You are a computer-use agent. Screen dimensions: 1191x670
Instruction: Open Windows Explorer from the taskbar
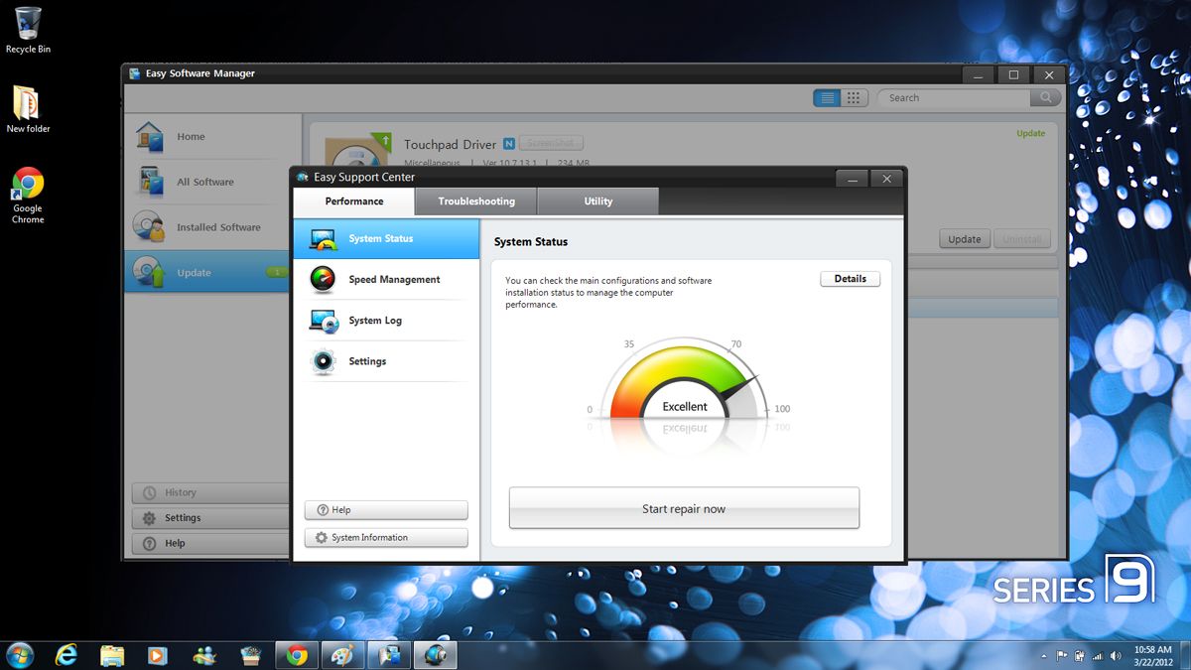[x=112, y=655]
